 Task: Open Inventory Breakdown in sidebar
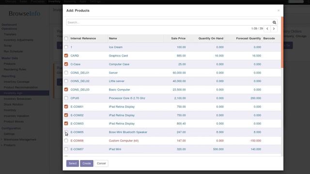click(17, 99)
